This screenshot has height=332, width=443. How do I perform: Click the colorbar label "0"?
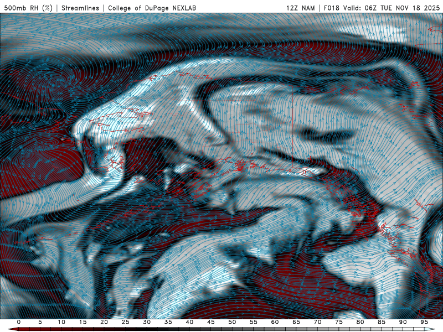[19, 322]
